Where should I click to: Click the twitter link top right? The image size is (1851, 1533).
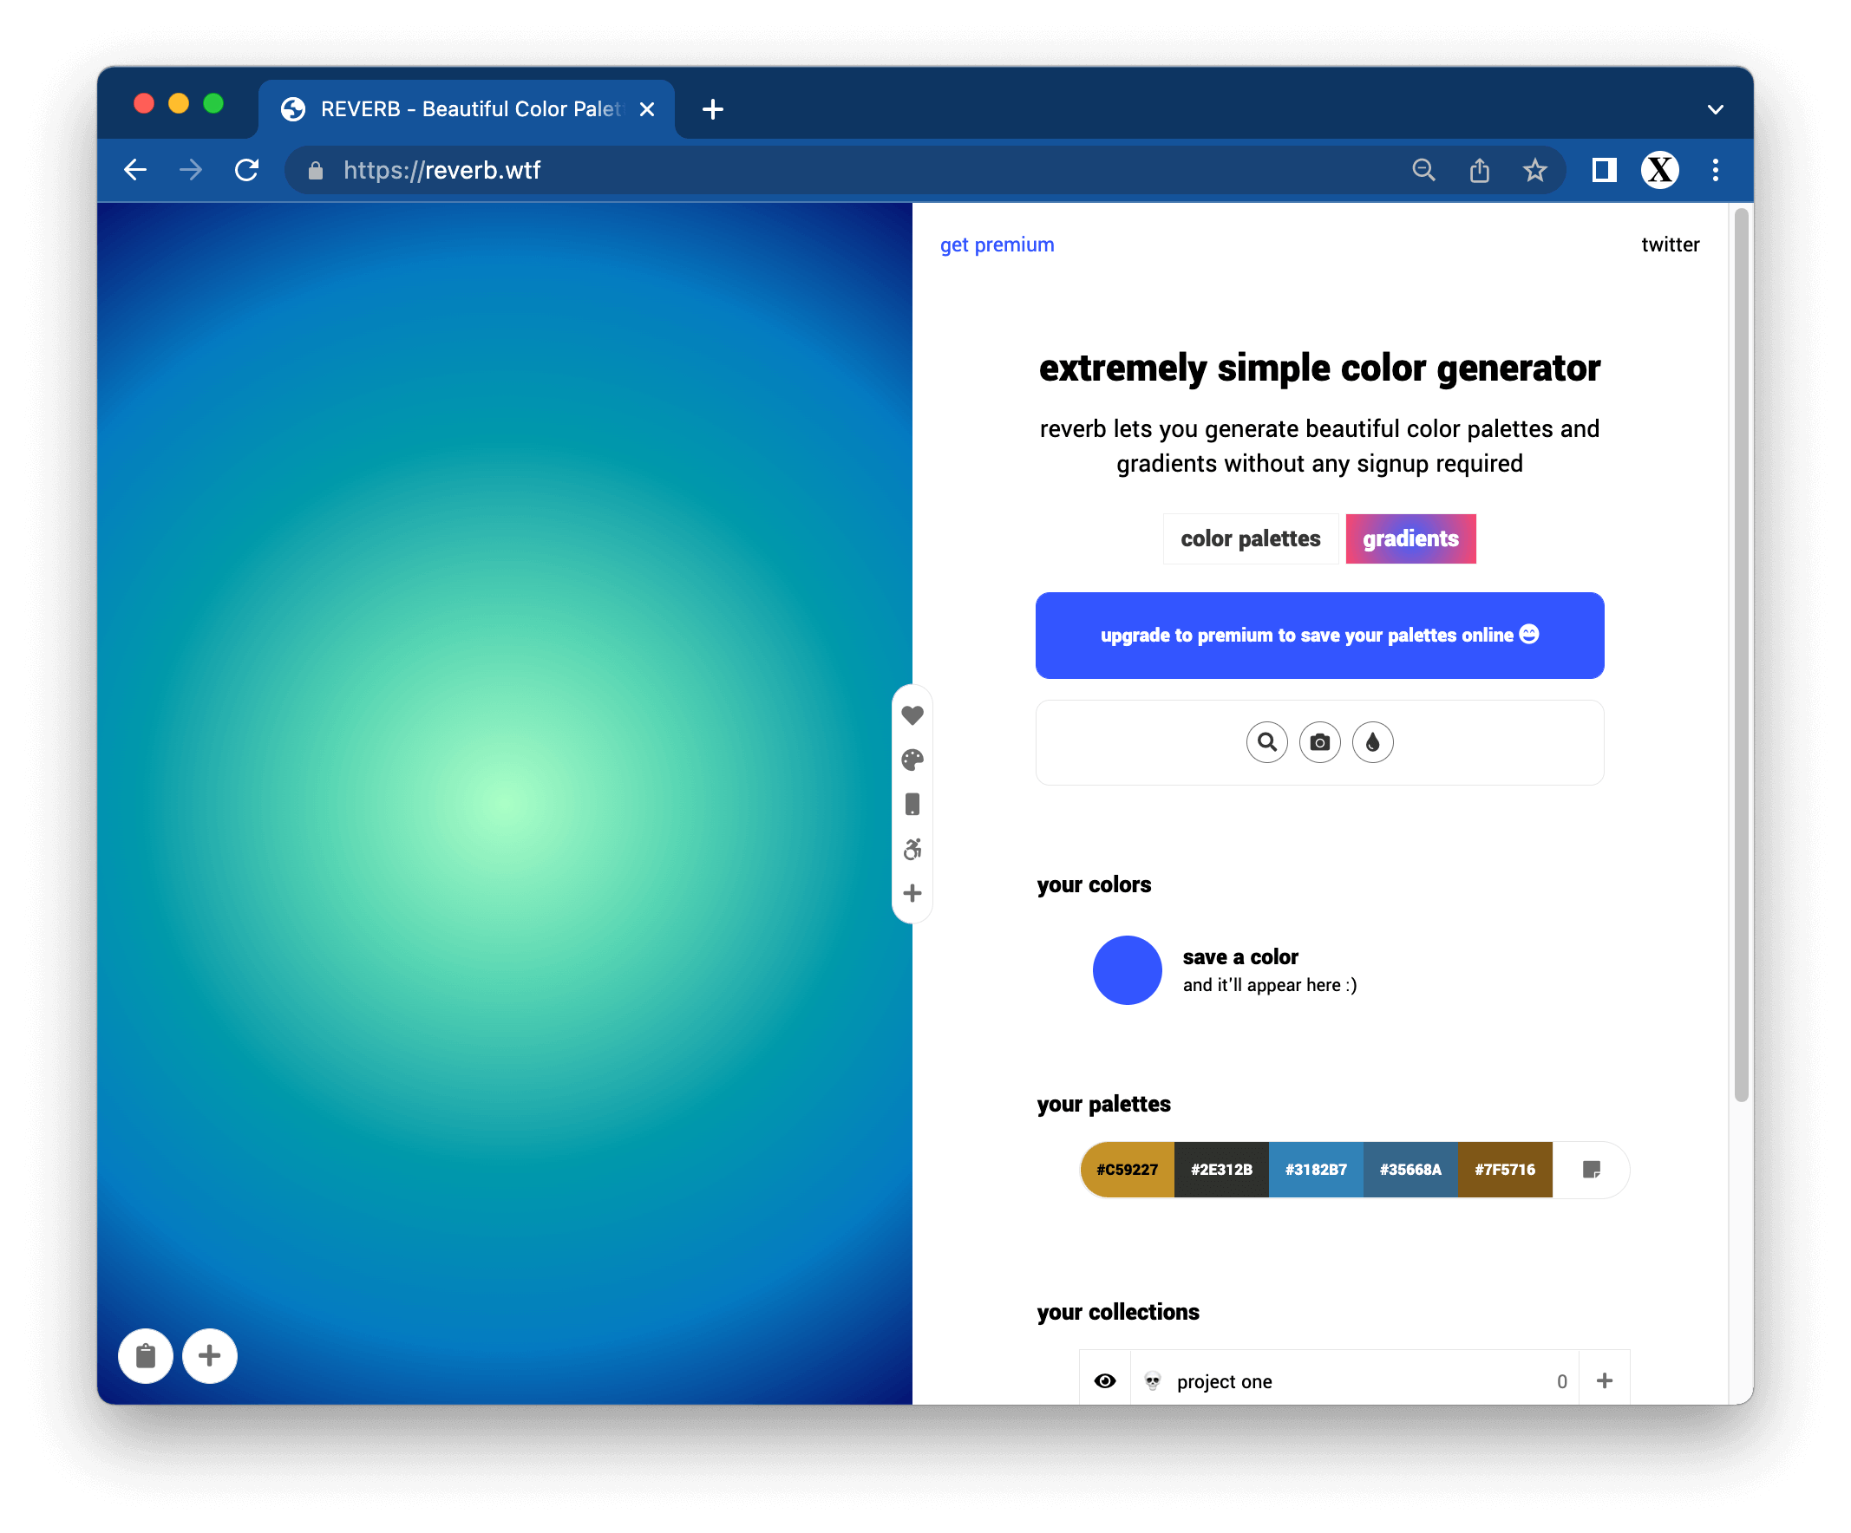[x=1671, y=245]
